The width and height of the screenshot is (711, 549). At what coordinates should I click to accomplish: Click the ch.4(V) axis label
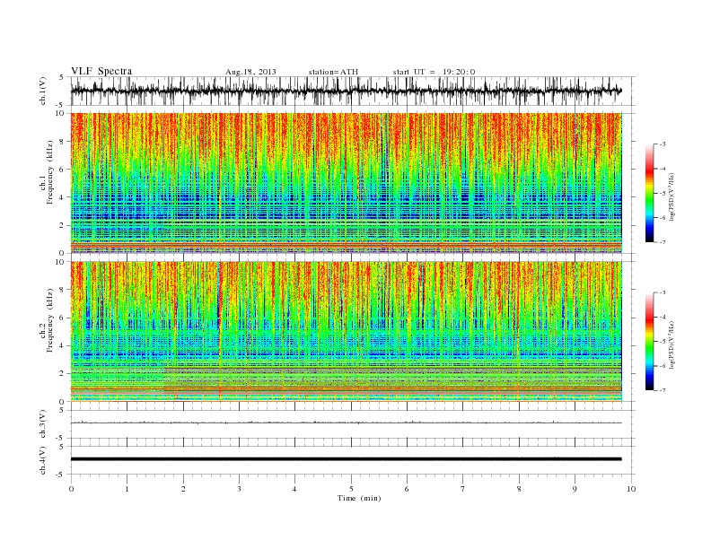(x=42, y=460)
